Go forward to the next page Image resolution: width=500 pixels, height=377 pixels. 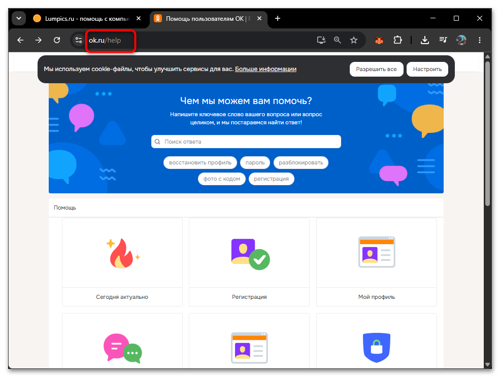coord(38,40)
